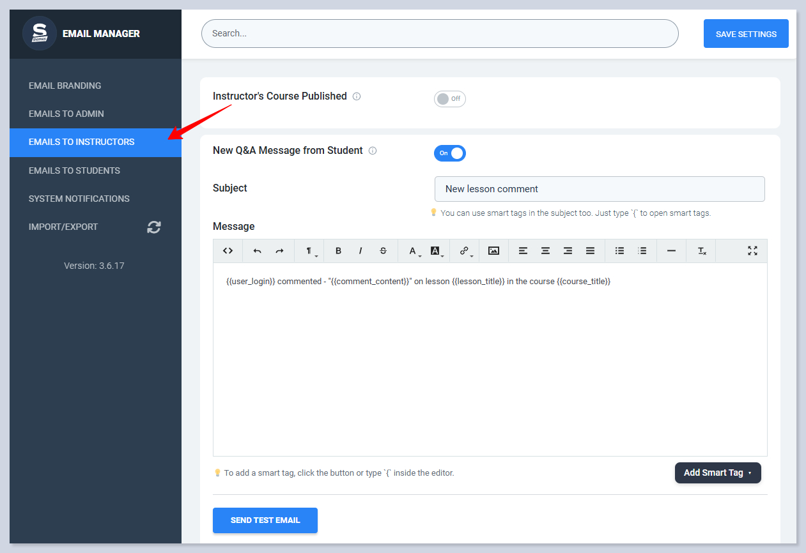Show info for Instructor's Course Published
Viewport: 806px width, 553px height.
coord(357,96)
